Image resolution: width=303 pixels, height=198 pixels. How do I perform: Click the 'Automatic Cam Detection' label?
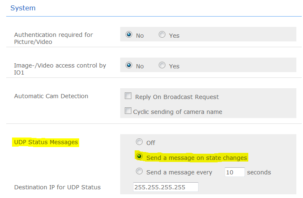tap(51, 96)
